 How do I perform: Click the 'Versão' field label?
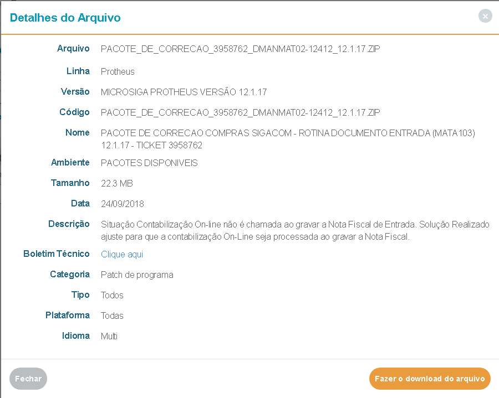tap(75, 91)
